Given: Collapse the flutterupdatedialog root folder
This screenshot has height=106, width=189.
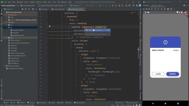Looking at the screenshot, I should click(4, 12).
